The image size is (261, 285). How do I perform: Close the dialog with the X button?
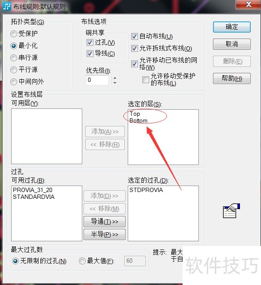click(x=249, y=4)
